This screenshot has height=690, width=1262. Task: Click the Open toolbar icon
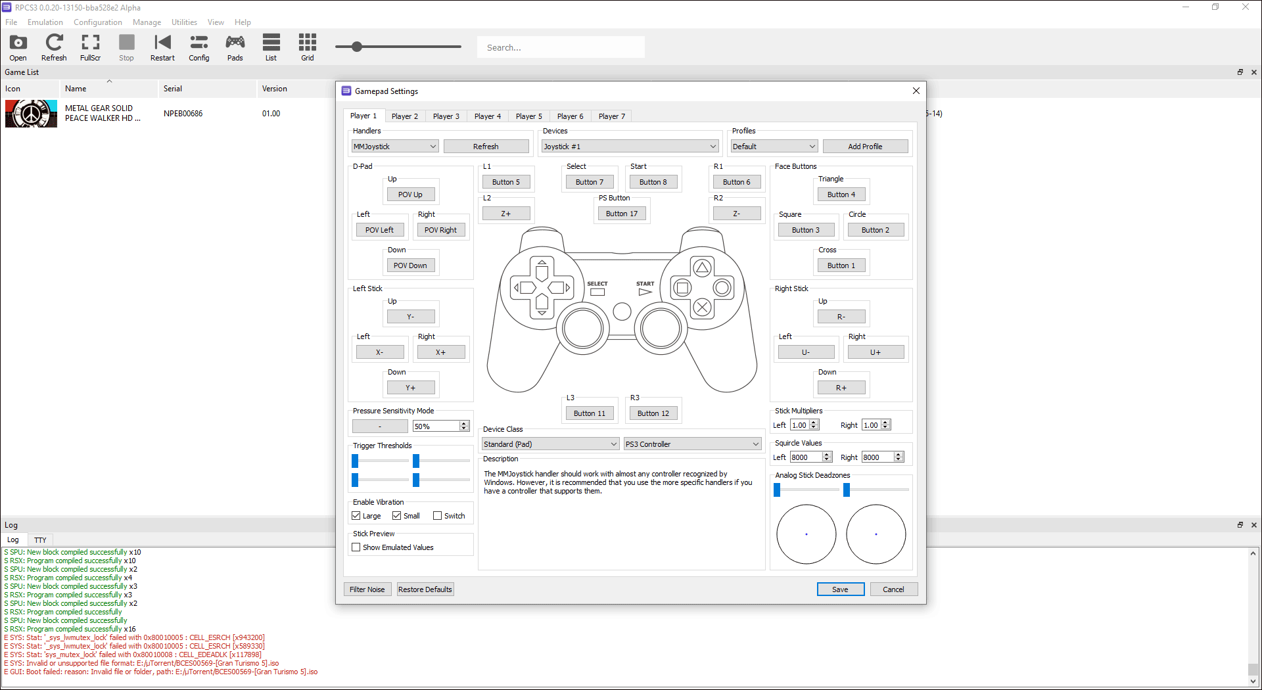click(x=18, y=47)
